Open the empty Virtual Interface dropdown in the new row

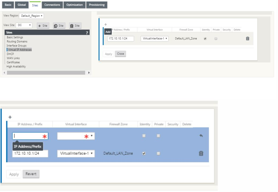[x=76, y=136]
